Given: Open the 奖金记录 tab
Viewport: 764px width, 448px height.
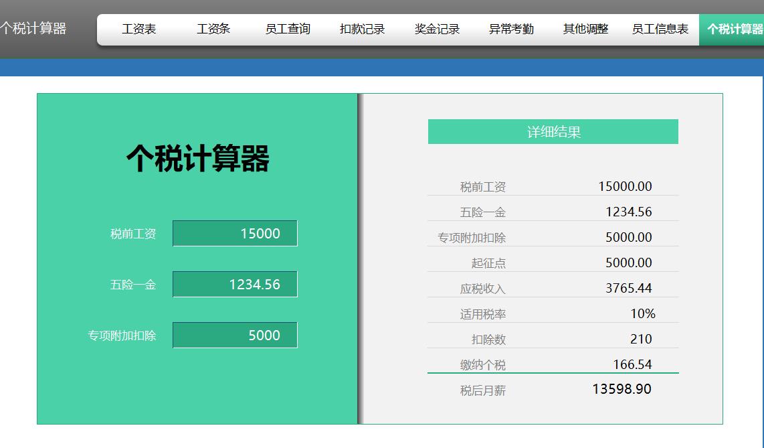Looking at the screenshot, I should 436,29.
